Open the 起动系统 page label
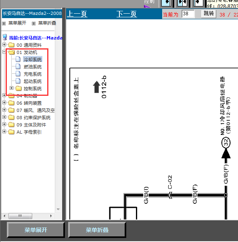The height and width of the screenshot is (242, 238). (x=33, y=81)
